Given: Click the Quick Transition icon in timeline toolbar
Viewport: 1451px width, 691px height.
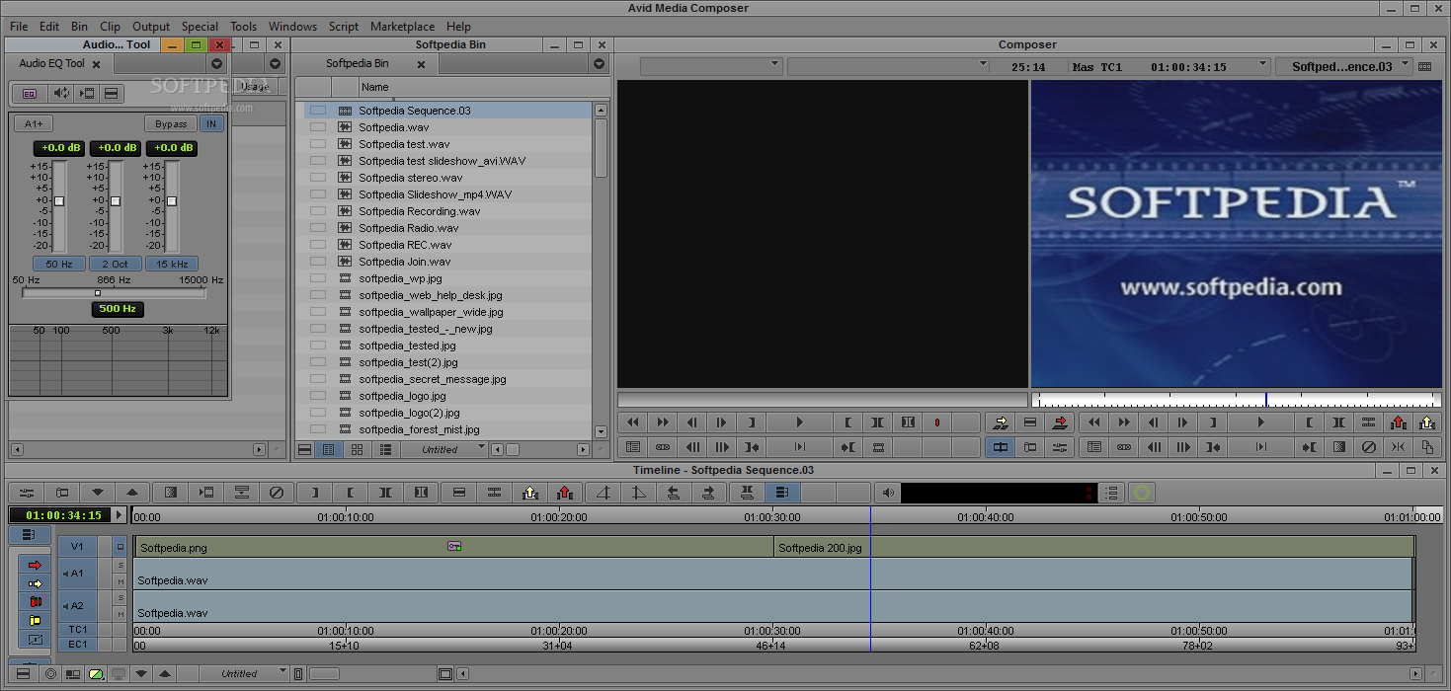Looking at the screenshot, I should point(171,492).
